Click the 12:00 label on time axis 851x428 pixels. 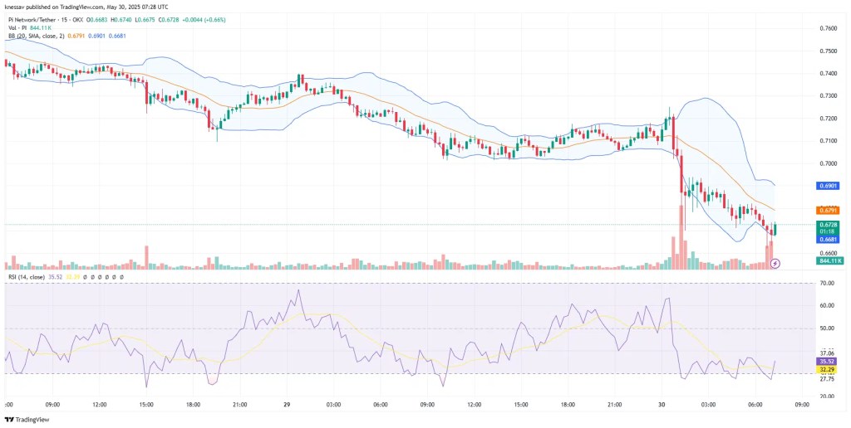[99, 405]
